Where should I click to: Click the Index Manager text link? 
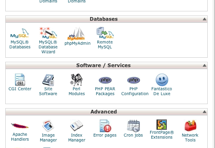(x=77, y=137)
